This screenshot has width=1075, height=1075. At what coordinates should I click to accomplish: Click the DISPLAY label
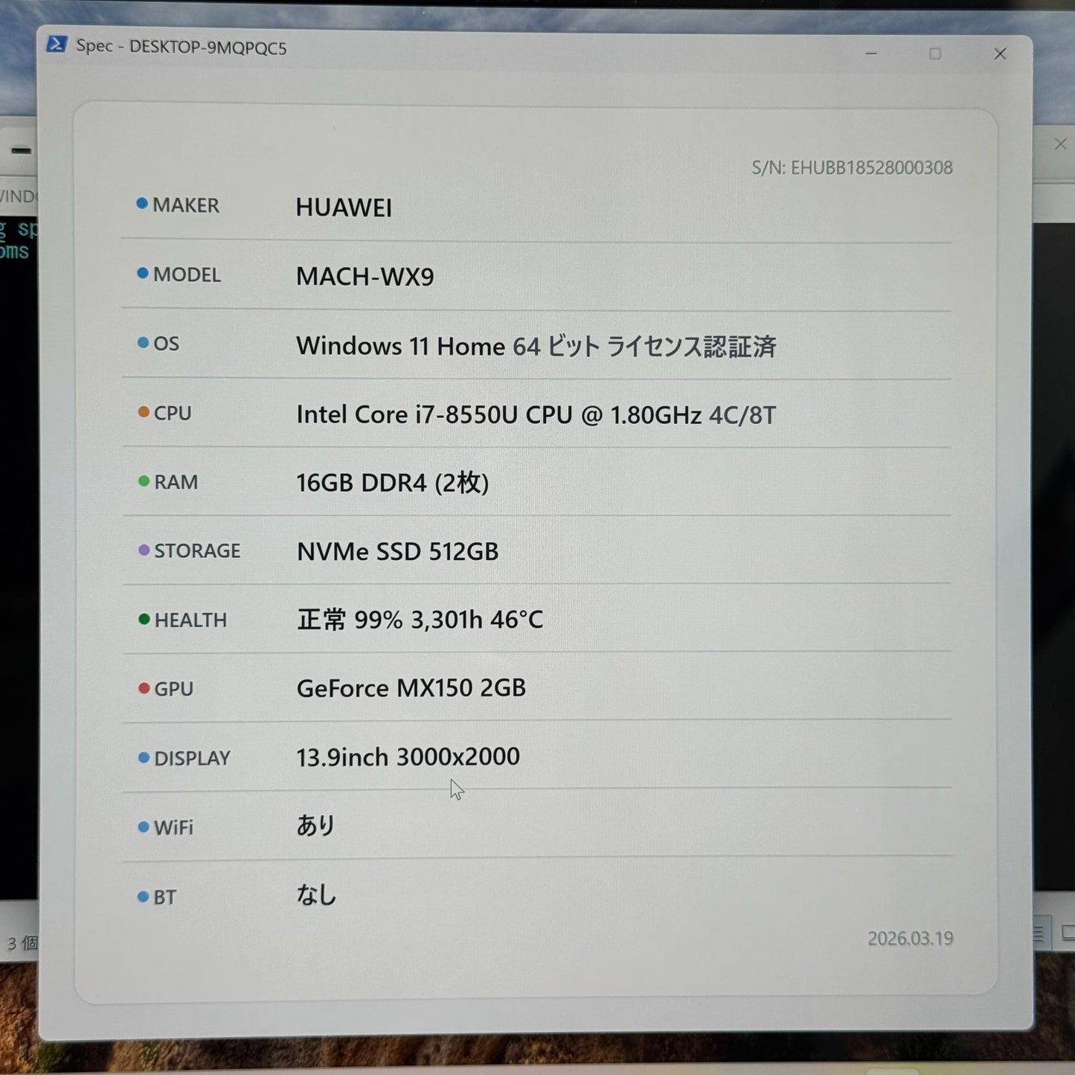[192, 758]
